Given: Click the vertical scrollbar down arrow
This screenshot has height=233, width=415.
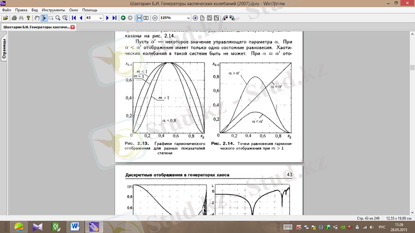Looking at the screenshot, I should point(412,213).
